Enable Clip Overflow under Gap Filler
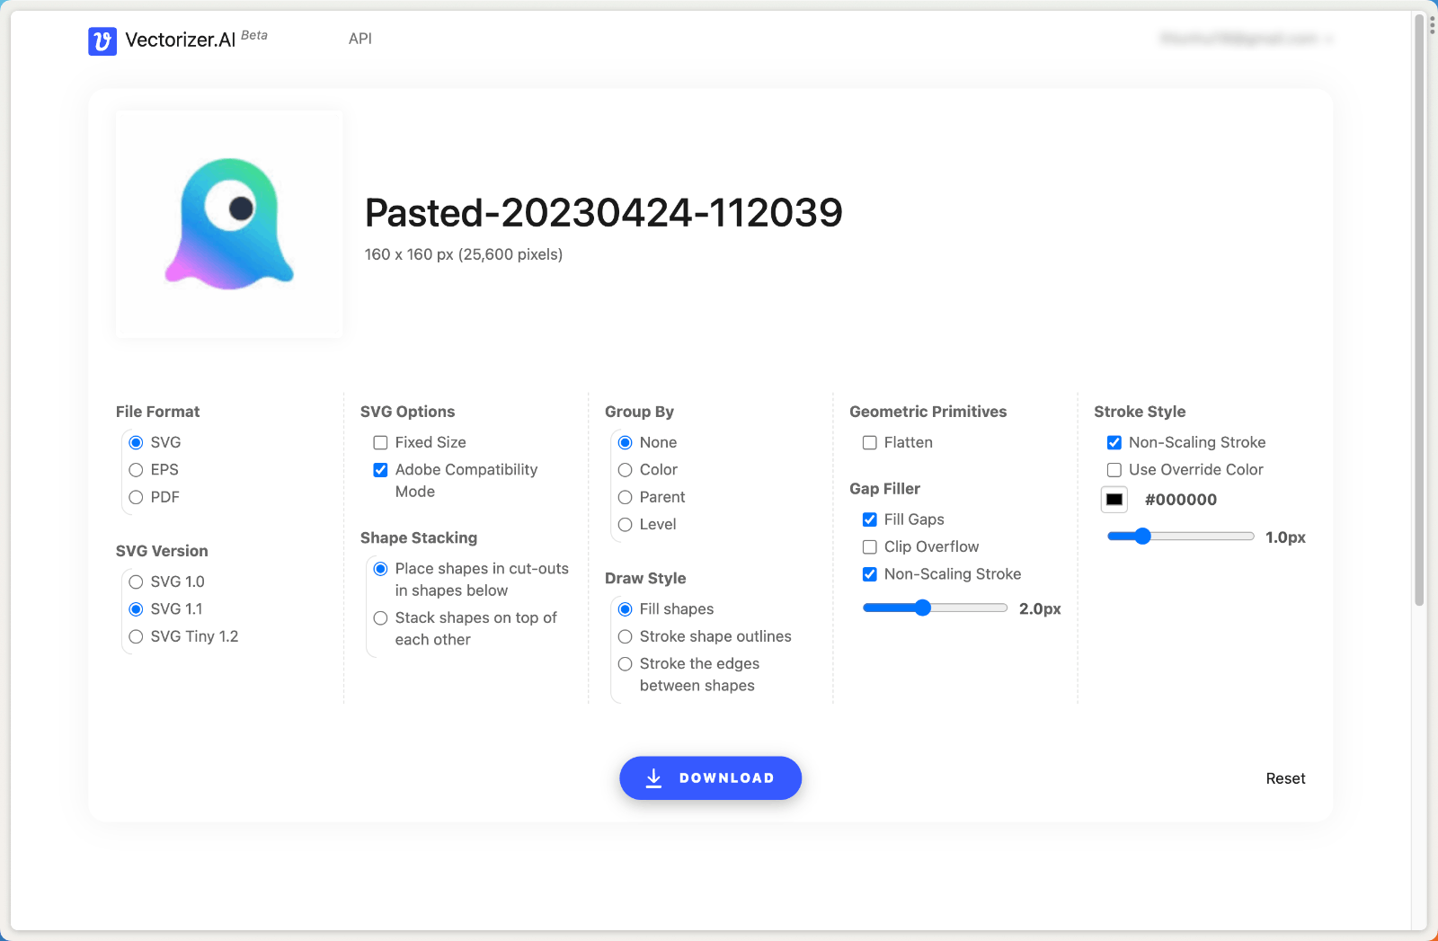This screenshot has height=941, width=1438. [869, 546]
